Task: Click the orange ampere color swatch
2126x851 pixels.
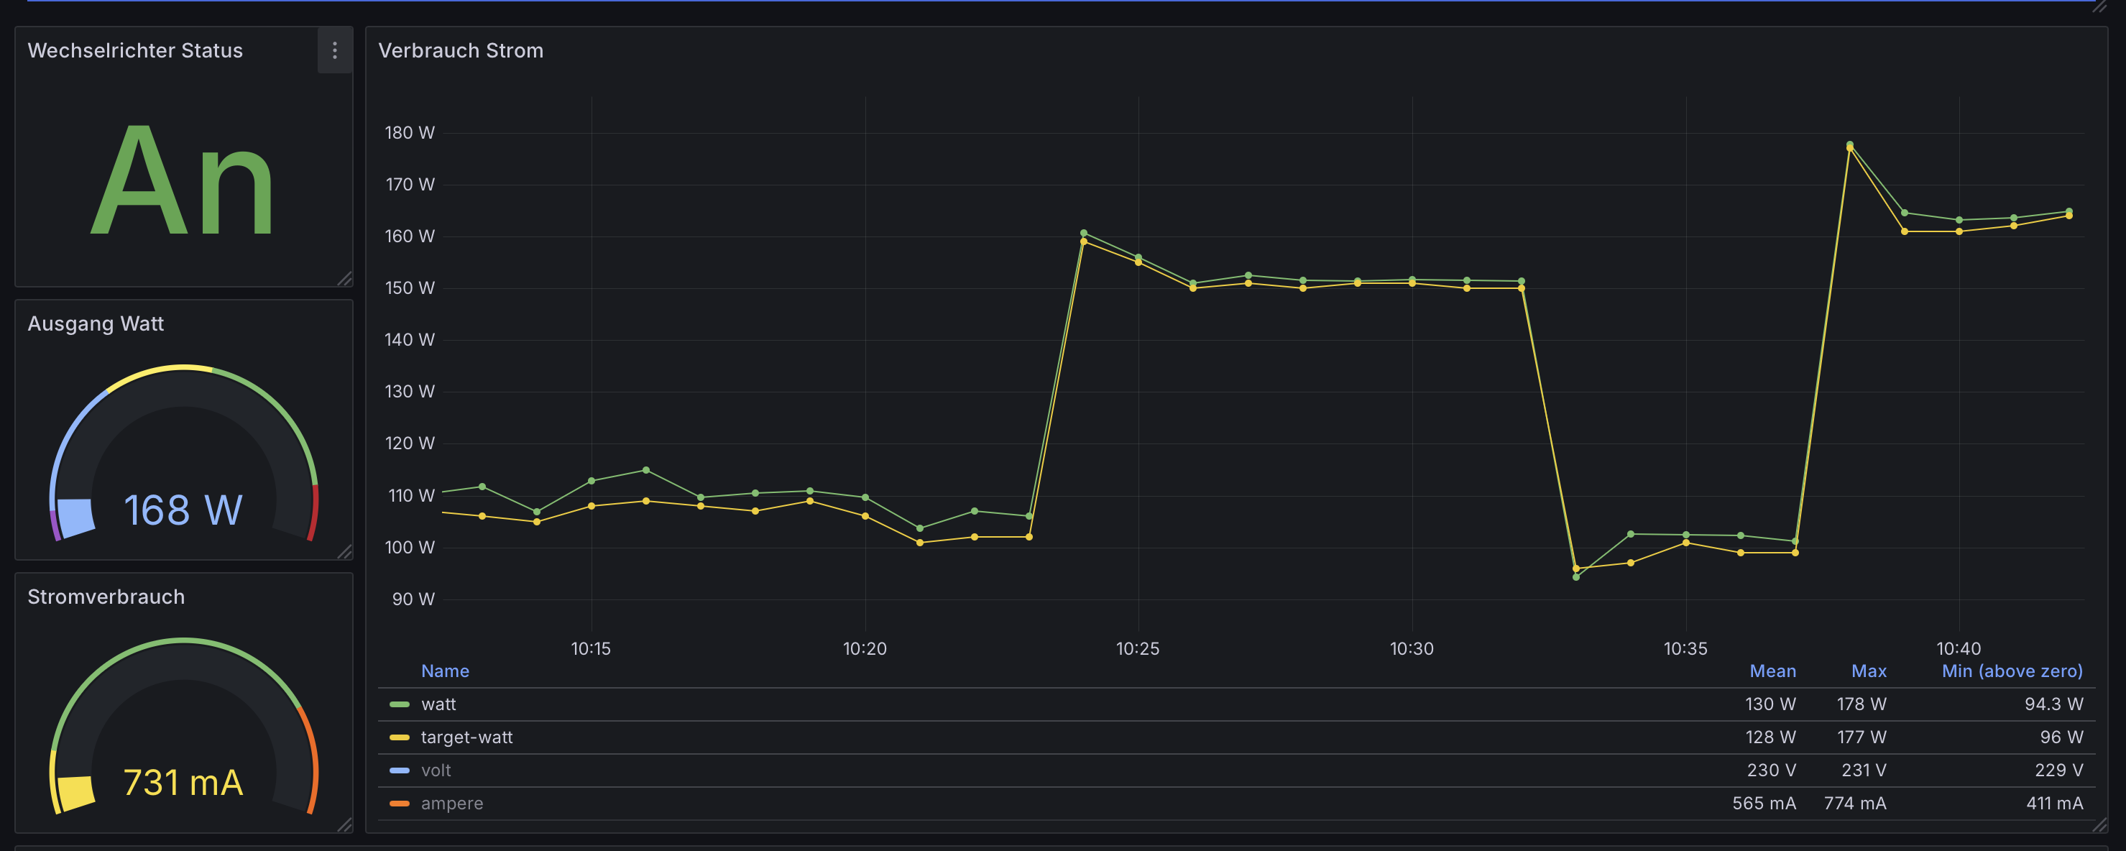Action: (x=400, y=803)
